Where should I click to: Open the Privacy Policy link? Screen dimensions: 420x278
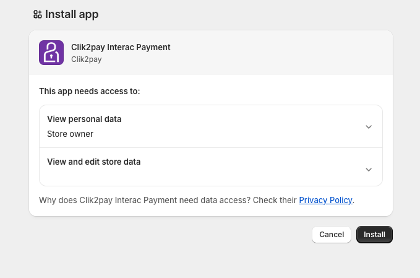(325, 200)
